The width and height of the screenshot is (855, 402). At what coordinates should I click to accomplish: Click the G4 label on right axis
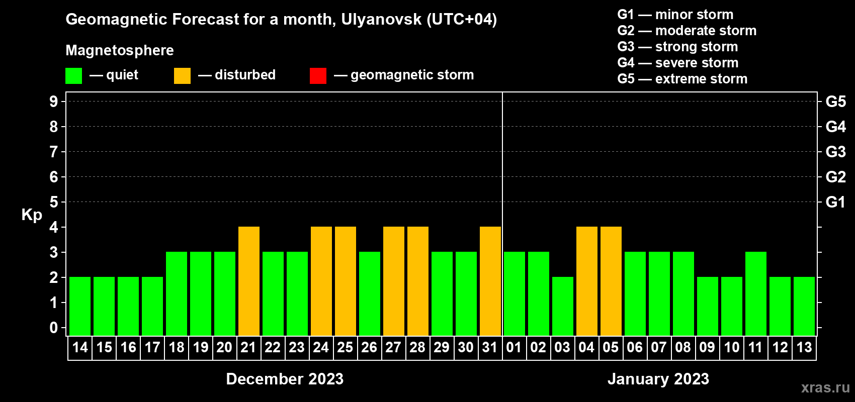(836, 127)
